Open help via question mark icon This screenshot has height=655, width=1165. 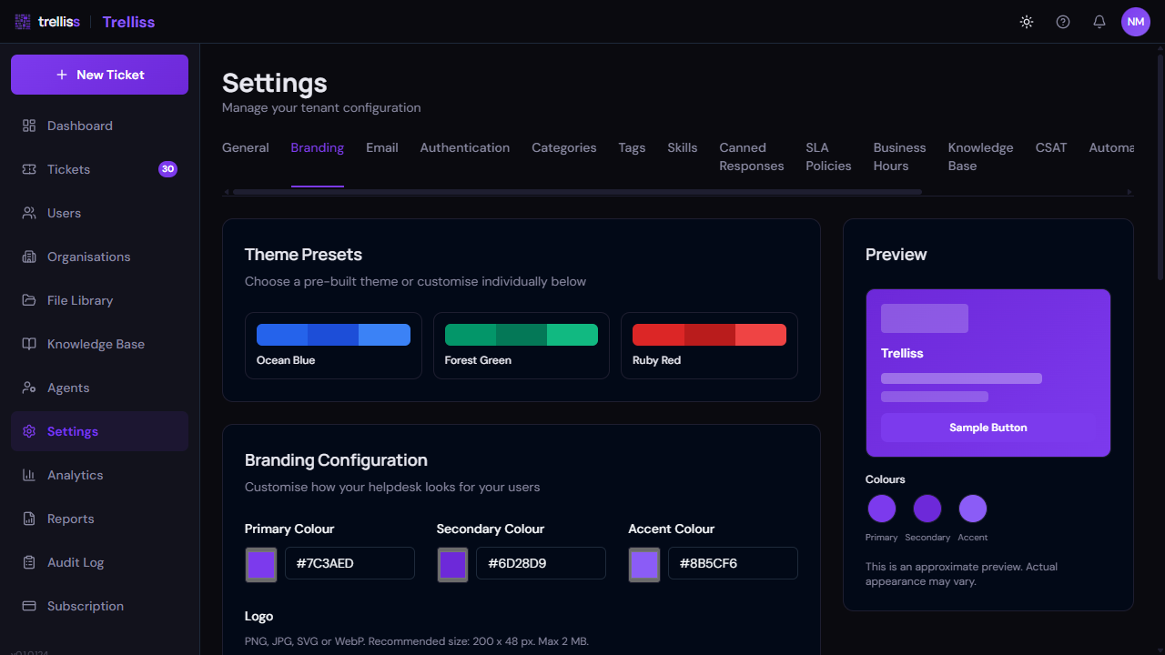[1063, 22]
